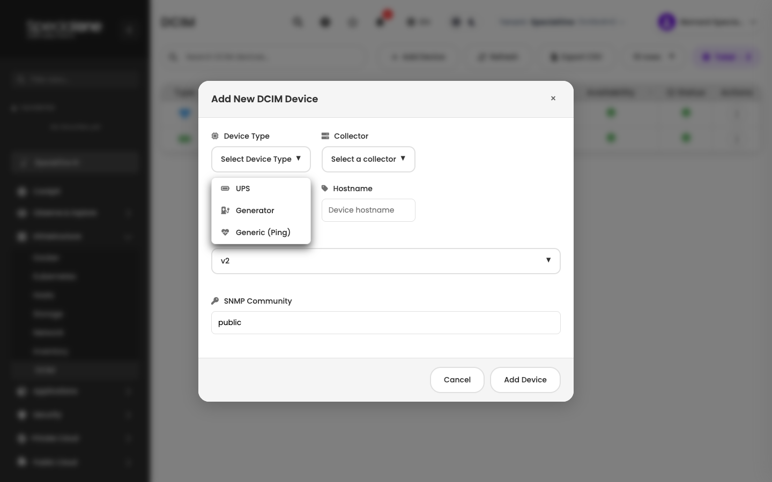Click the chip icon beside Device Type

coord(215,136)
